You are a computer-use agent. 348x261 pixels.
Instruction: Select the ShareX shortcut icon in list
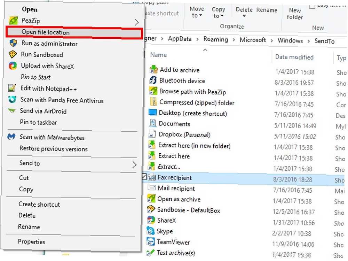point(151,220)
